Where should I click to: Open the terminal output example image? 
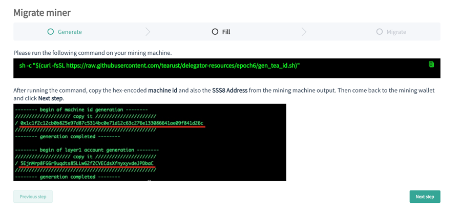(x=150, y=142)
